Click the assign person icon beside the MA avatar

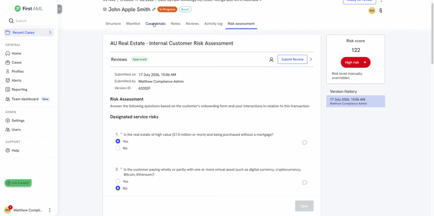[381, 10]
